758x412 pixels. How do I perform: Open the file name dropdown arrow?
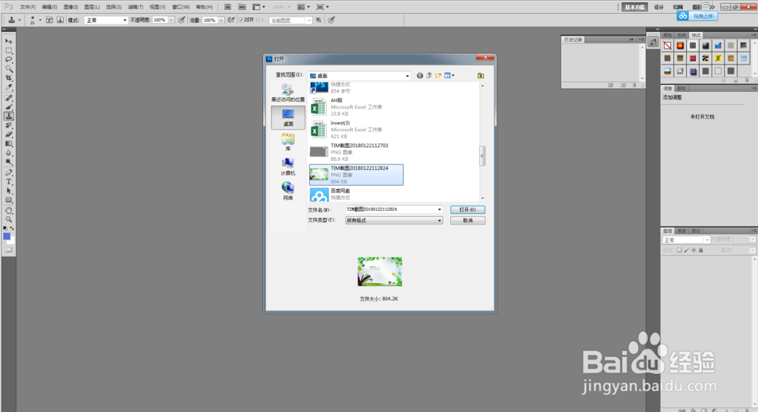(x=440, y=209)
